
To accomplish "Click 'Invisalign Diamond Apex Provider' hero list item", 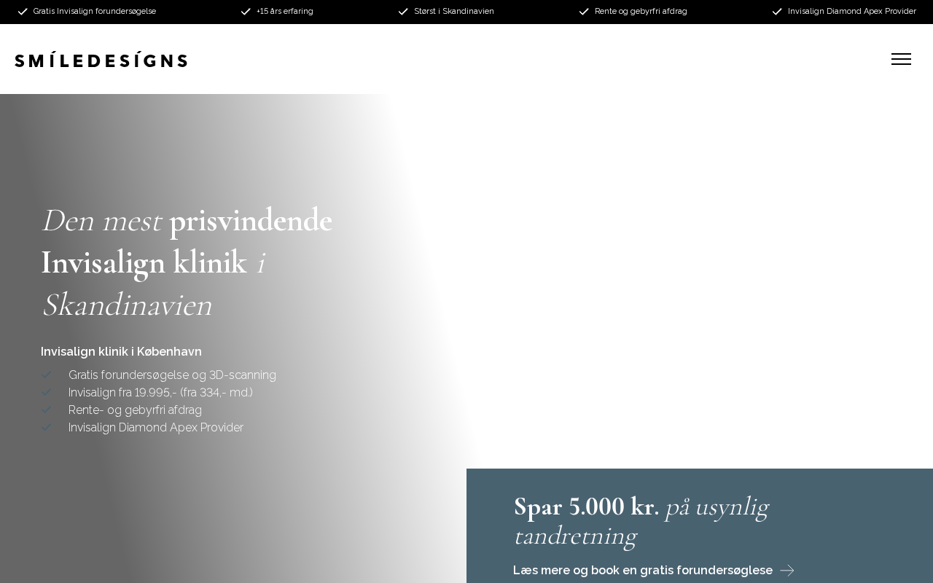I will (x=156, y=428).
